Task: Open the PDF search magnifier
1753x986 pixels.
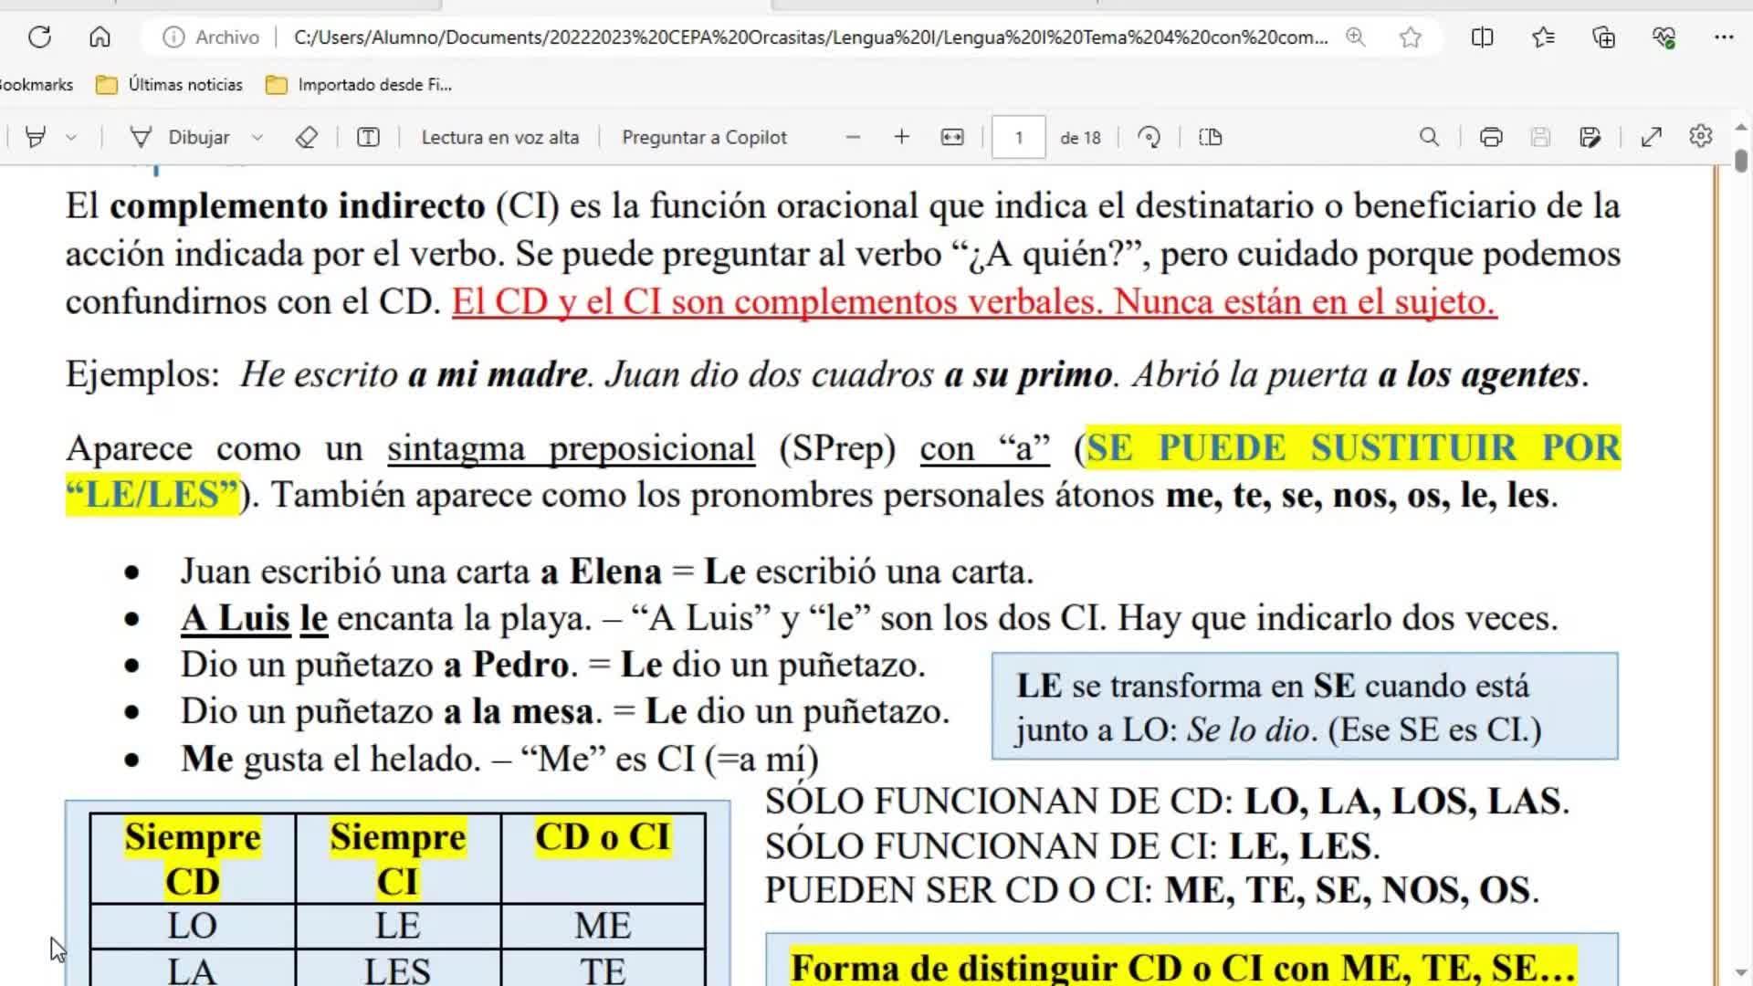Action: pos(1429,137)
